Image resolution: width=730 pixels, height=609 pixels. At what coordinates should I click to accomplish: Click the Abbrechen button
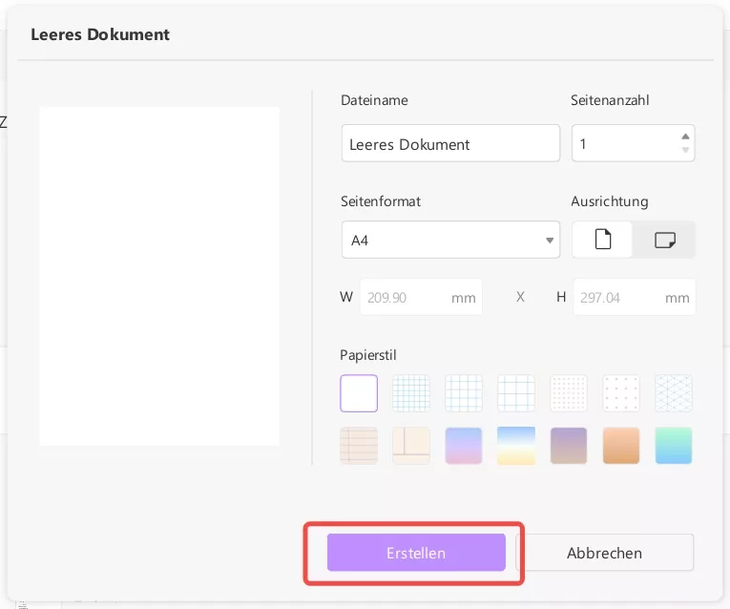click(x=604, y=553)
